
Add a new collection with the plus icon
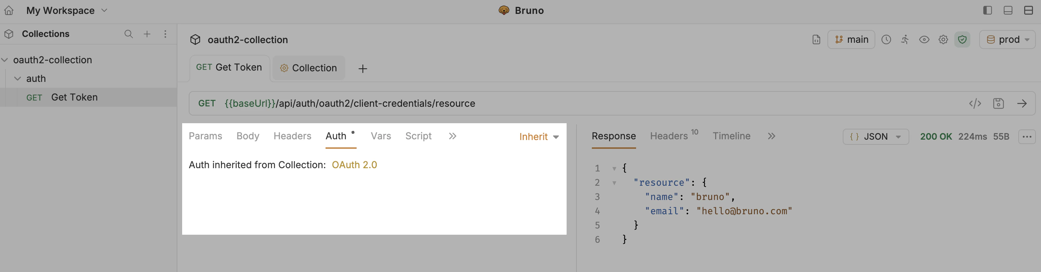click(147, 34)
